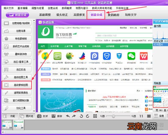Select 打开图片 history entry
The image size is (168, 135).
click(161, 45)
